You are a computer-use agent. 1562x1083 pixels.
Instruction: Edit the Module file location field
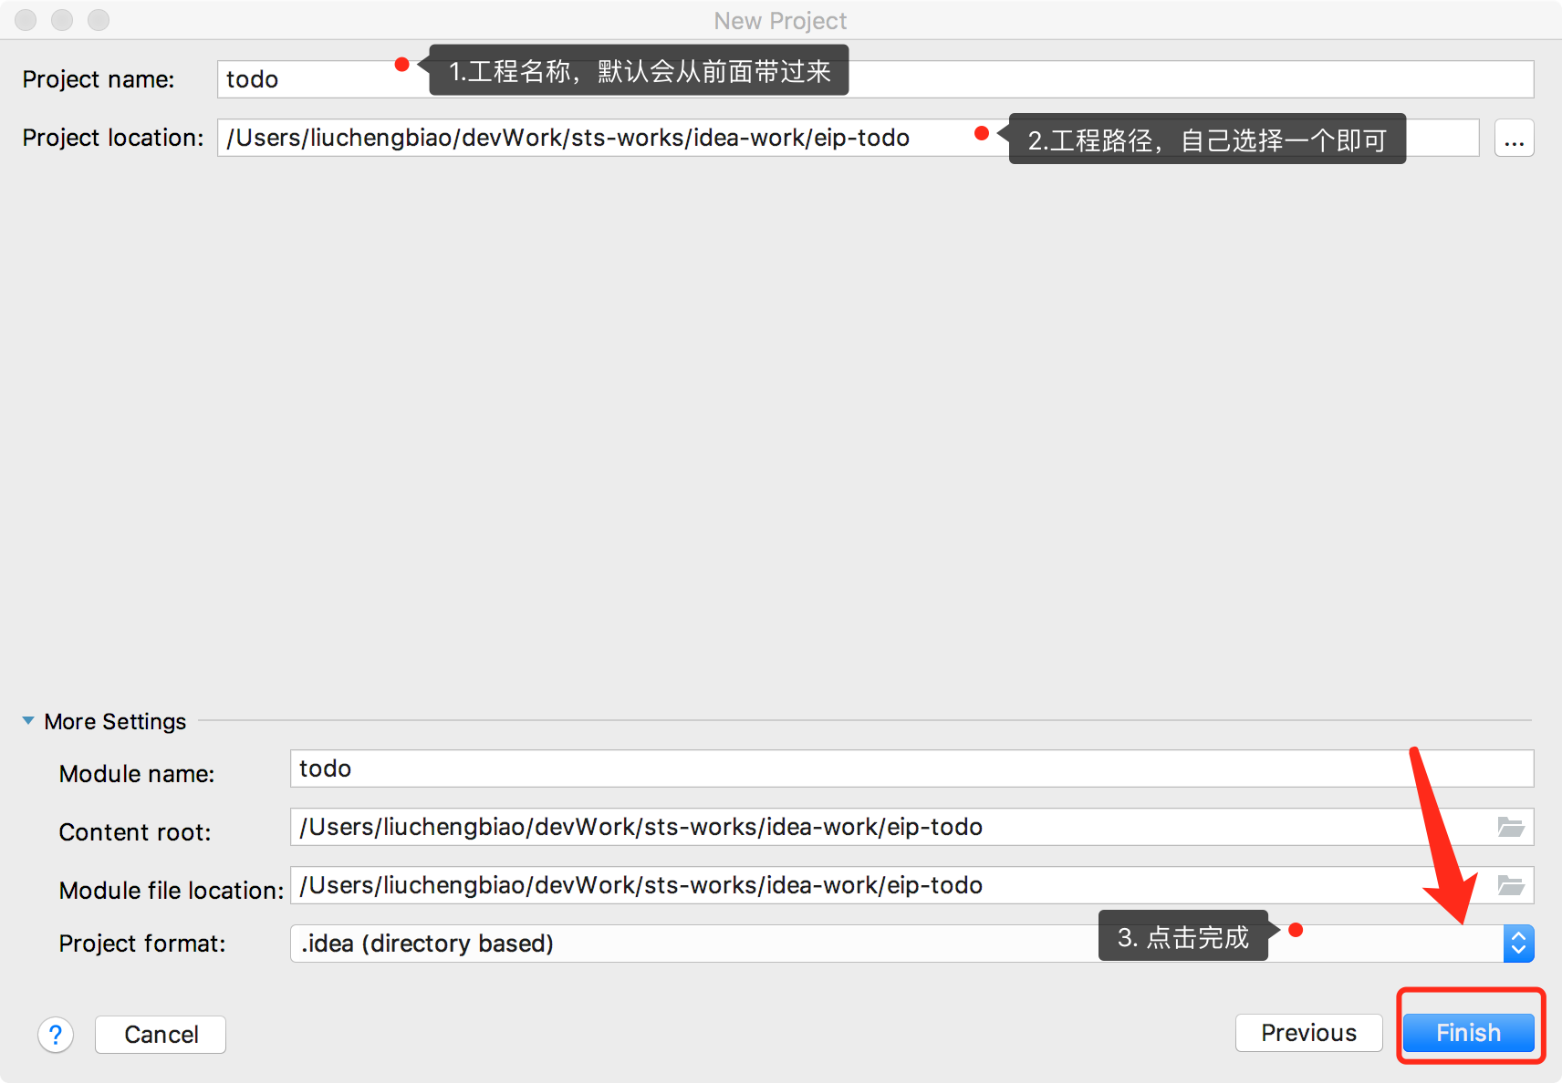tap(912, 885)
